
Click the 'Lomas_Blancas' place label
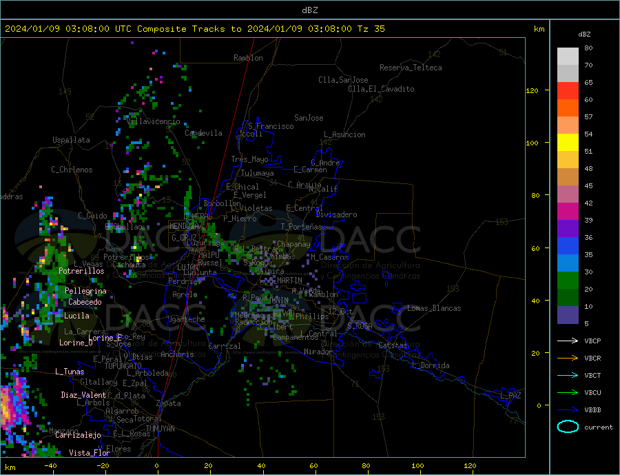tap(434, 308)
